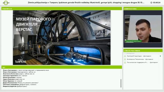Image resolution: width=164 pixels, height=92 pixels.
Task: Click the Григорий Харитидис name label on video
Action: coord(133,41)
